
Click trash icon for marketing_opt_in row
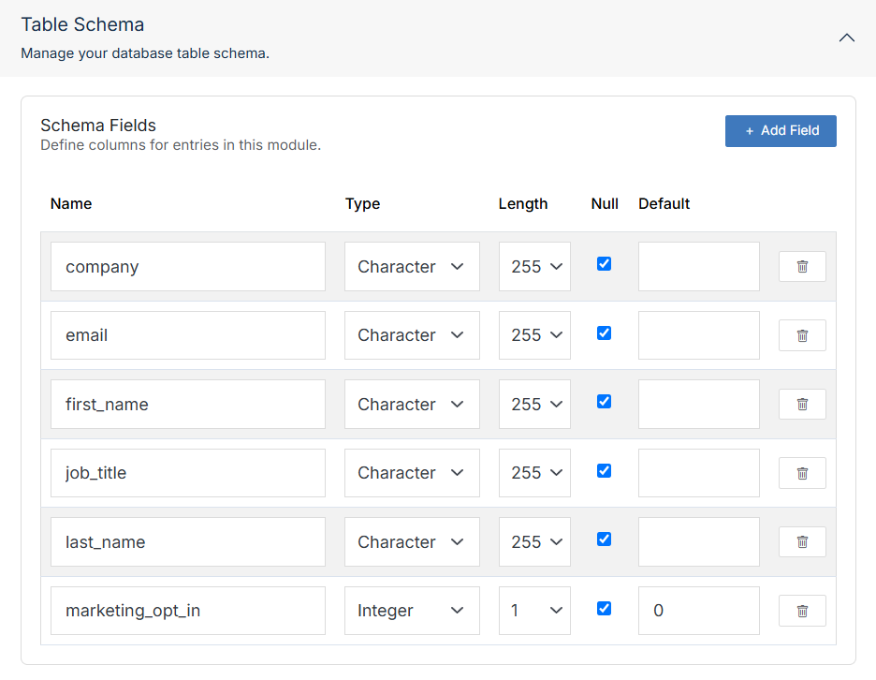pos(802,611)
